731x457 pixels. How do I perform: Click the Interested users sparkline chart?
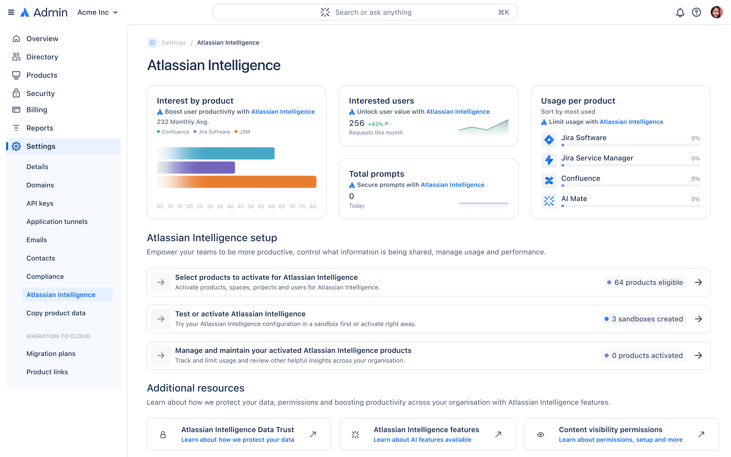click(x=484, y=127)
